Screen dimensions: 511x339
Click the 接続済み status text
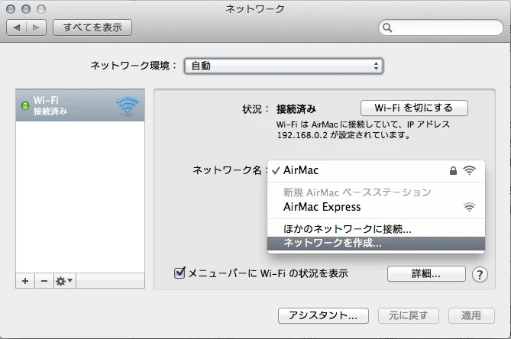click(296, 108)
